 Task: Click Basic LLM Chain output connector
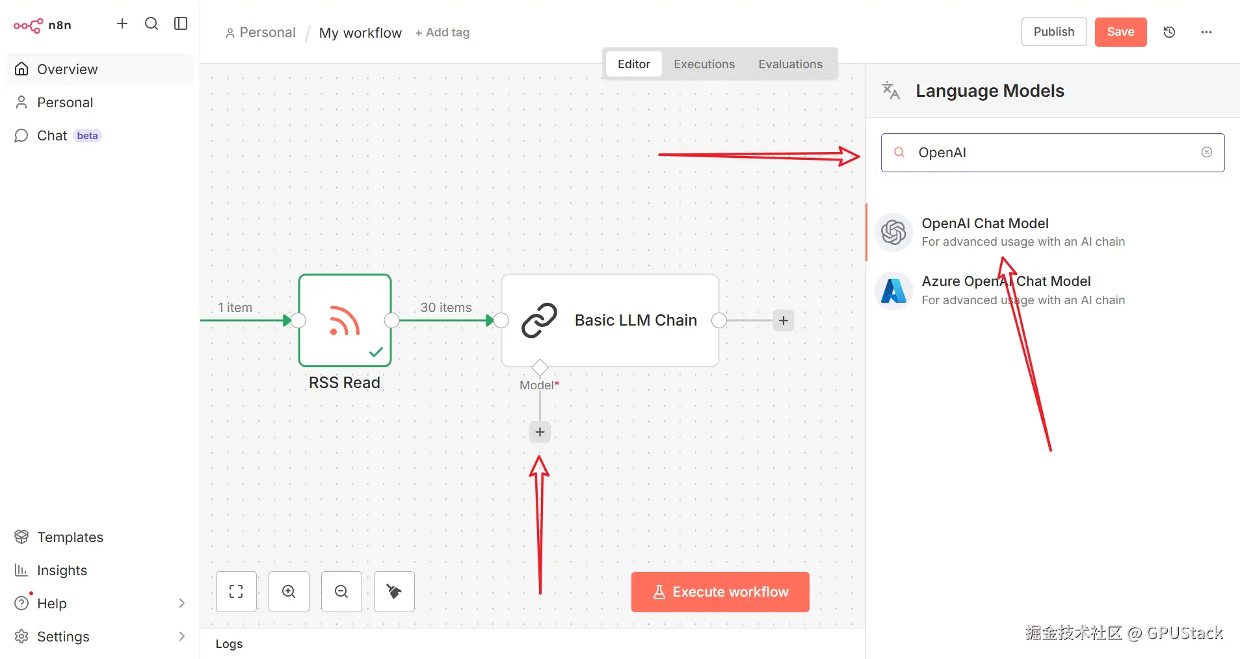coord(719,320)
